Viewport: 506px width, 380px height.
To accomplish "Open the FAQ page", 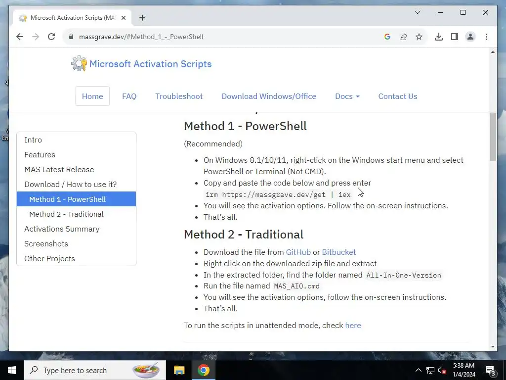I will 129,96.
